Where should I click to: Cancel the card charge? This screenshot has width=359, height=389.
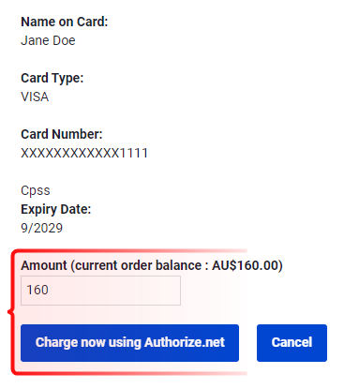(x=292, y=343)
